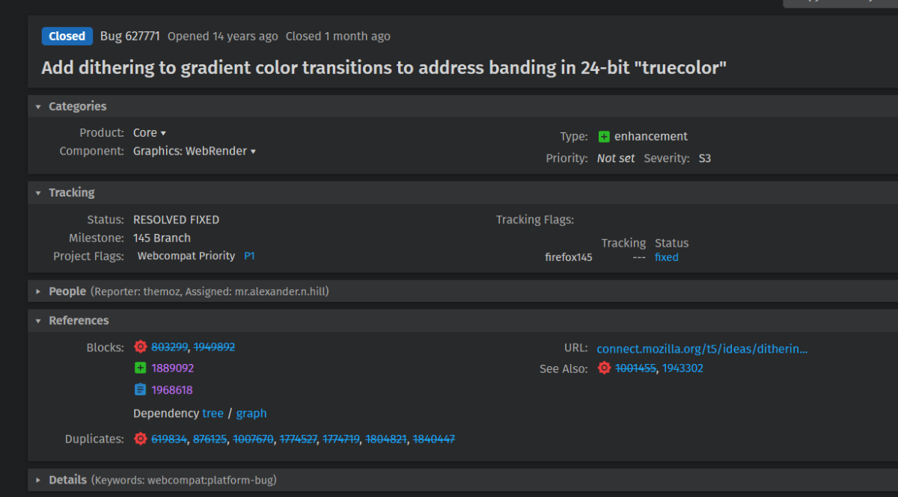Click the P1 Webcompat Priority link
Image resolution: width=898 pixels, height=497 pixels.
(x=249, y=256)
